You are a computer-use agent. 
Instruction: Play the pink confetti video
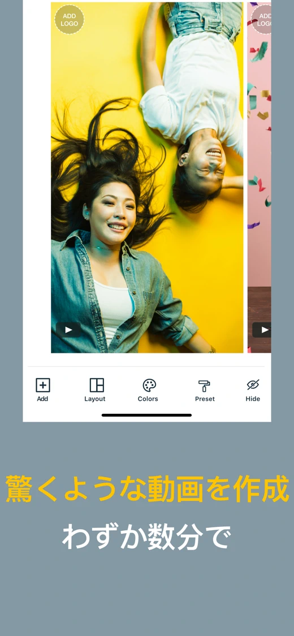262,330
